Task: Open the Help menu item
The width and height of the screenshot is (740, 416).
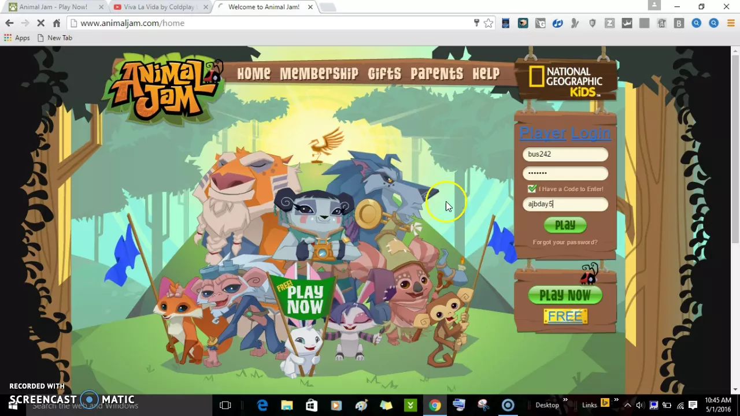Action: (486, 74)
